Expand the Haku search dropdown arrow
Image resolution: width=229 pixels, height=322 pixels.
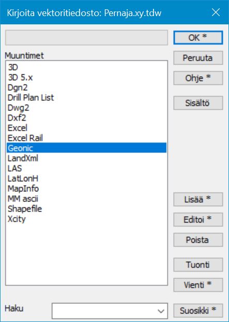161,311
